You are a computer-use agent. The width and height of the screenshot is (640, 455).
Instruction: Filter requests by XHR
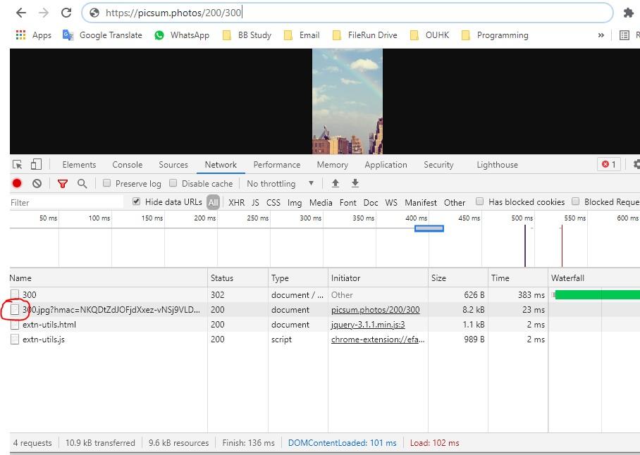tap(236, 202)
